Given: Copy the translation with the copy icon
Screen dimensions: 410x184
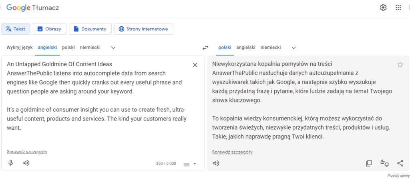Looking at the screenshot, I should [x=369, y=163].
